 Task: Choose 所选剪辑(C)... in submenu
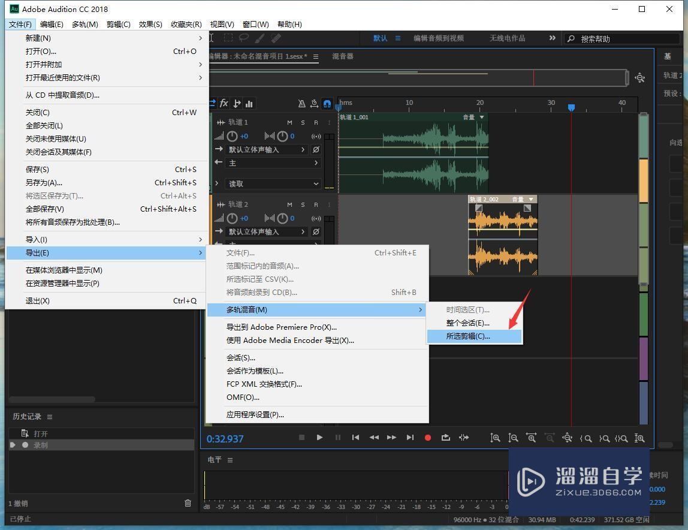pyautogui.click(x=475, y=336)
